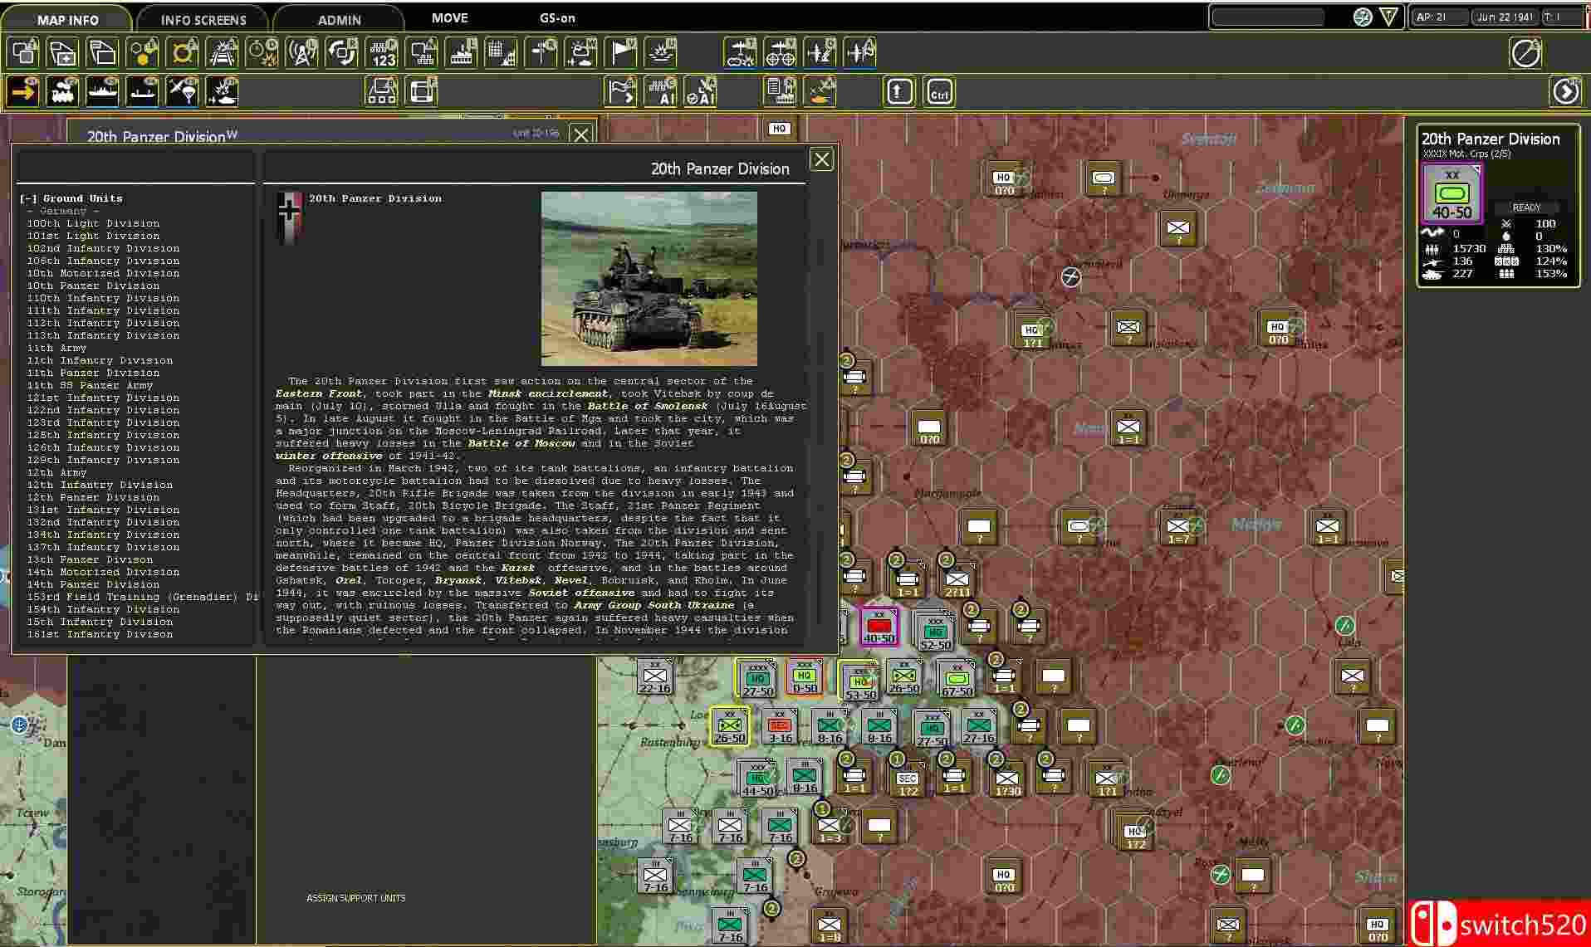Toggle the Shift up-arrow key button
Image resolution: width=1591 pixels, height=947 pixels.
coord(899,92)
